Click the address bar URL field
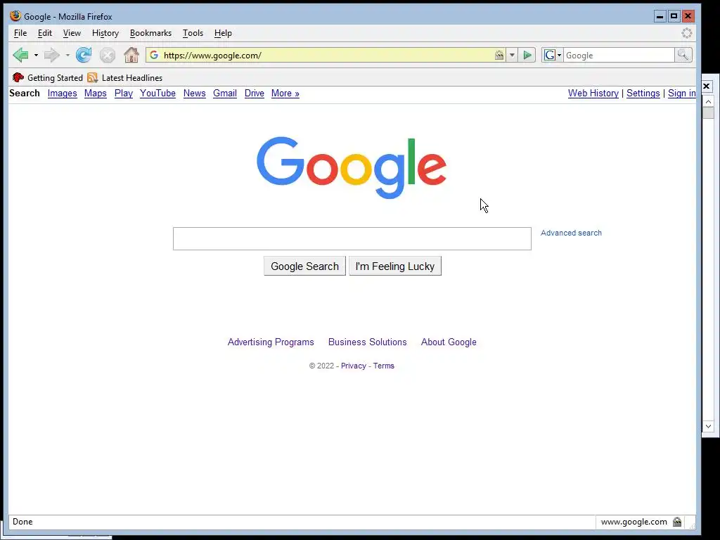The height and width of the screenshot is (540, 720). point(326,55)
